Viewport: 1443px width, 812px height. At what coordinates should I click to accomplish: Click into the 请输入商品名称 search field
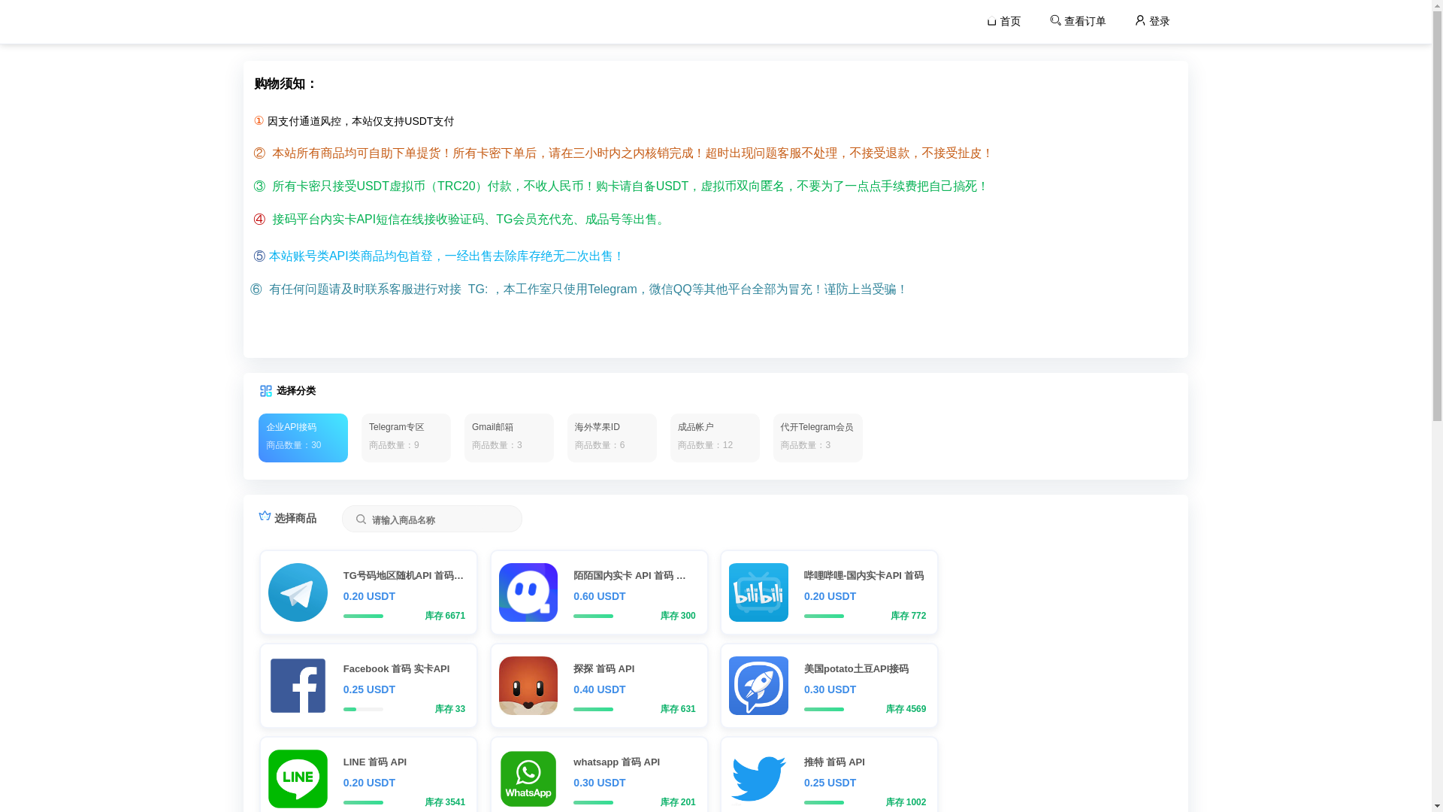[x=432, y=519]
